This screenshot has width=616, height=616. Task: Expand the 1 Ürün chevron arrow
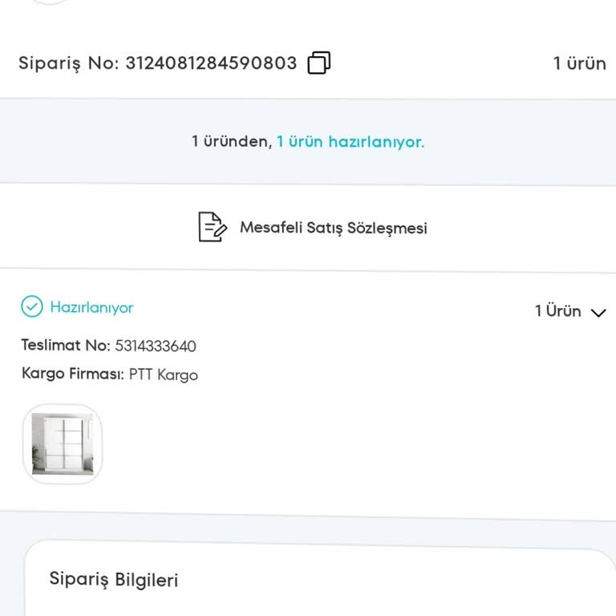(598, 313)
